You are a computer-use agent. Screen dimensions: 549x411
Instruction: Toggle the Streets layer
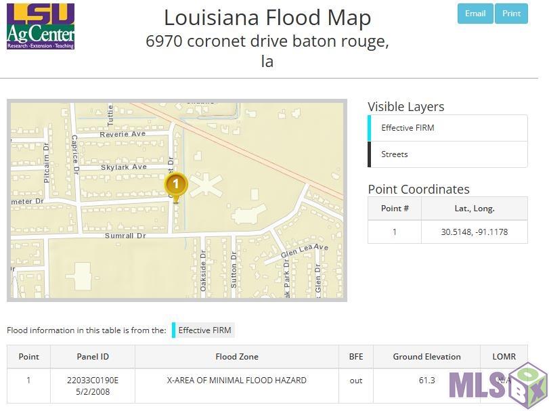click(447, 154)
